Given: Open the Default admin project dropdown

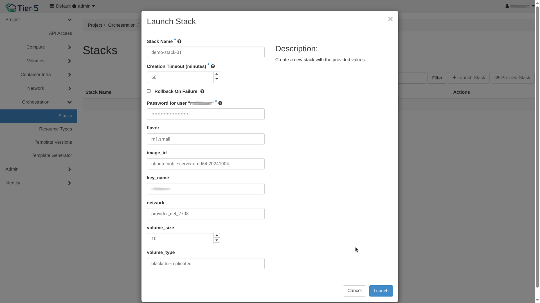Looking at the screenshot, I should (x=72, y=6).
